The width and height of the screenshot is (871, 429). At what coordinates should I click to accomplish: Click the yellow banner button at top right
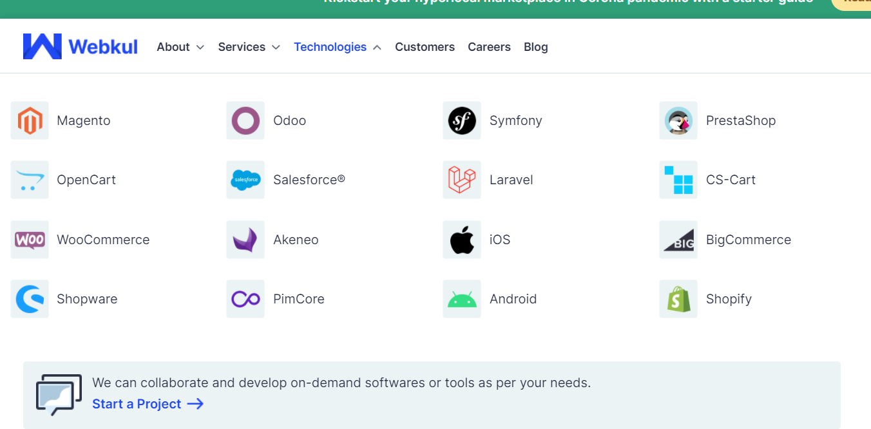tap(851, 4)
